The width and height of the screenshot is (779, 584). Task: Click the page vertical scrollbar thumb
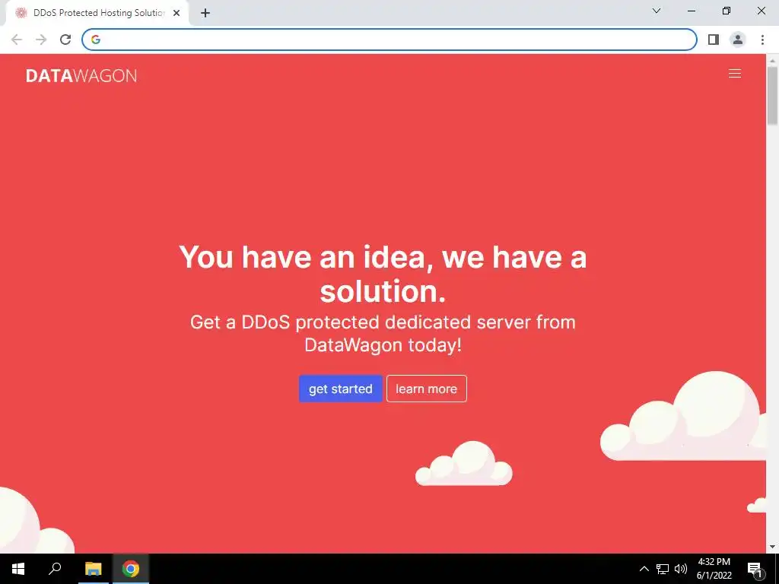click(x=772, y=95)
